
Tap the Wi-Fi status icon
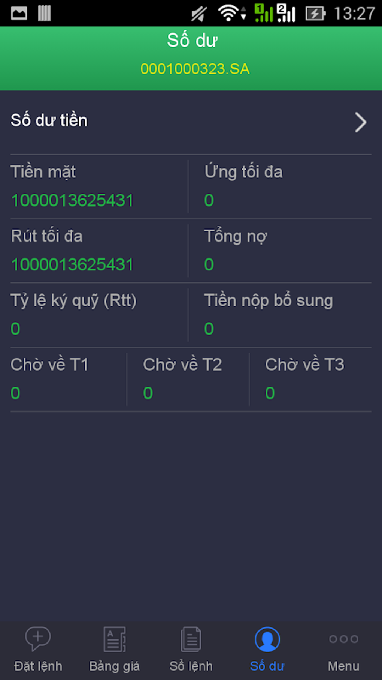pyautogui.click(x=228, y=14)
